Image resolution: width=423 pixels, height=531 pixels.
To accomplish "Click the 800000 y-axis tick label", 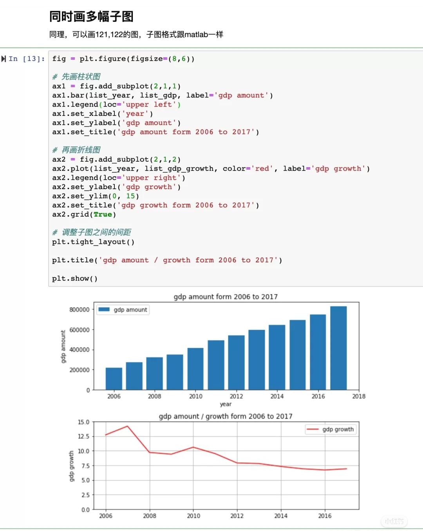I will pyautogui.click(x=80, y=310).
